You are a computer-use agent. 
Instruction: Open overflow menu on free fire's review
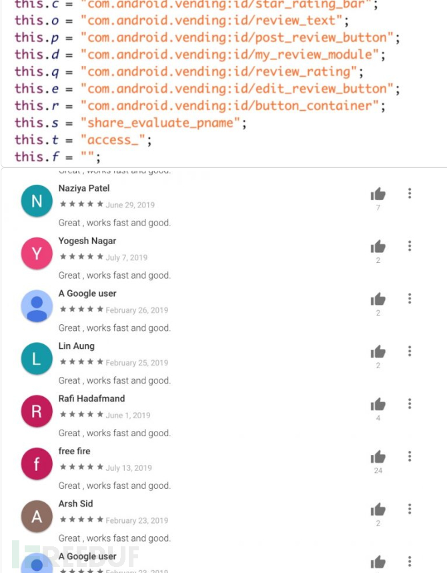coord(410,456)
